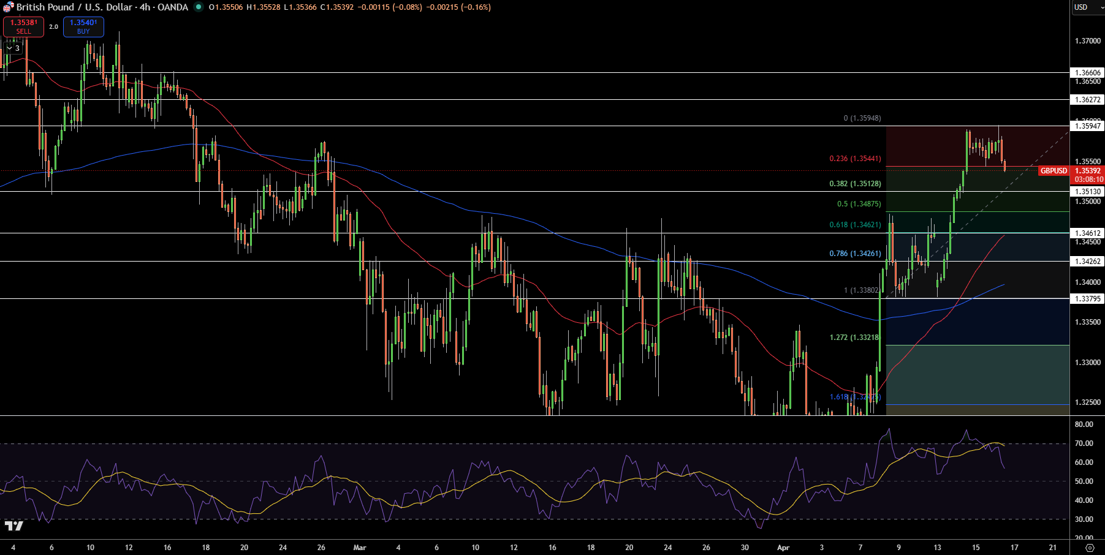Select the 1.34262 horizontal line price label
Image resolution: width=1105 pixels, height=555 pixels.
pos(1087,261)
